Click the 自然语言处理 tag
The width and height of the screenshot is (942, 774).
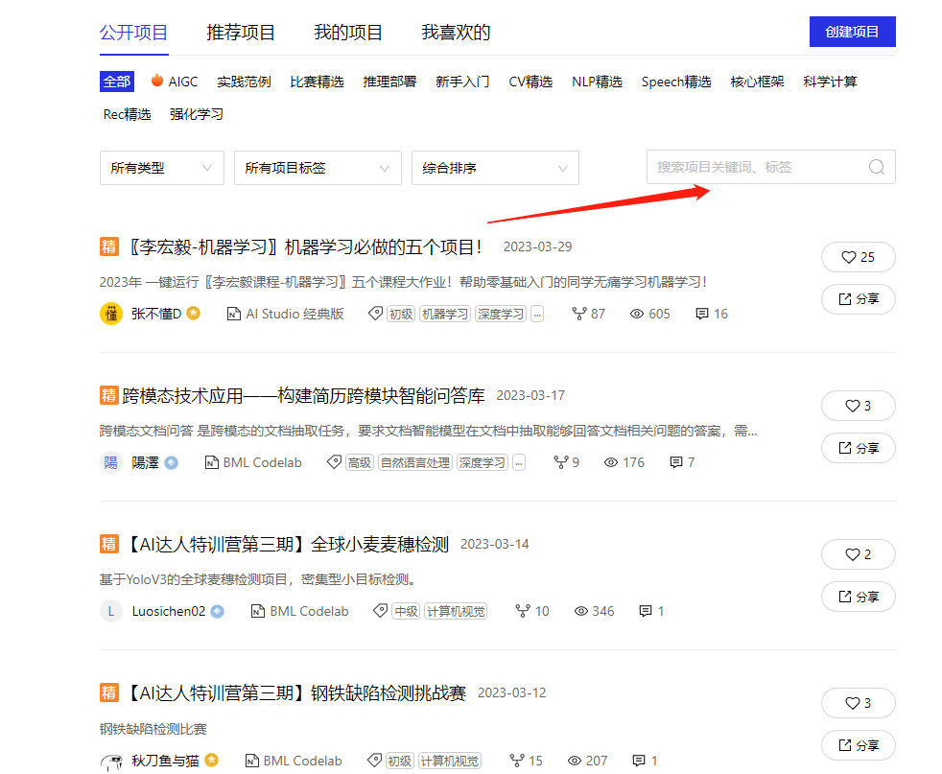click(x=415, y=462)
